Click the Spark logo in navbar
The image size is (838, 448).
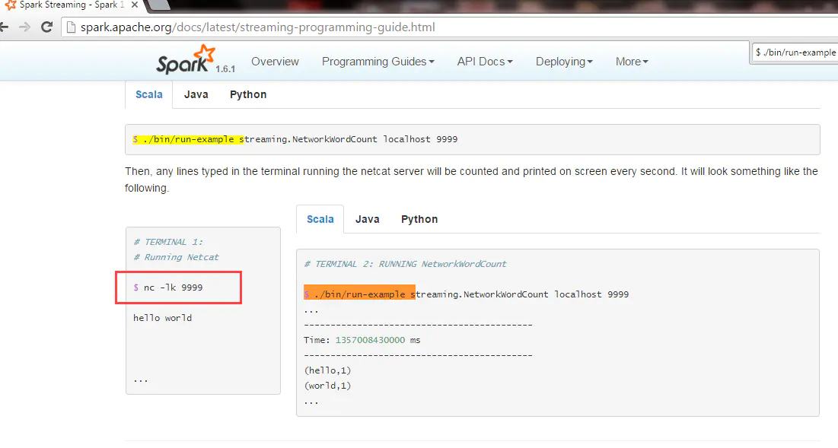(x=186, y=59)
